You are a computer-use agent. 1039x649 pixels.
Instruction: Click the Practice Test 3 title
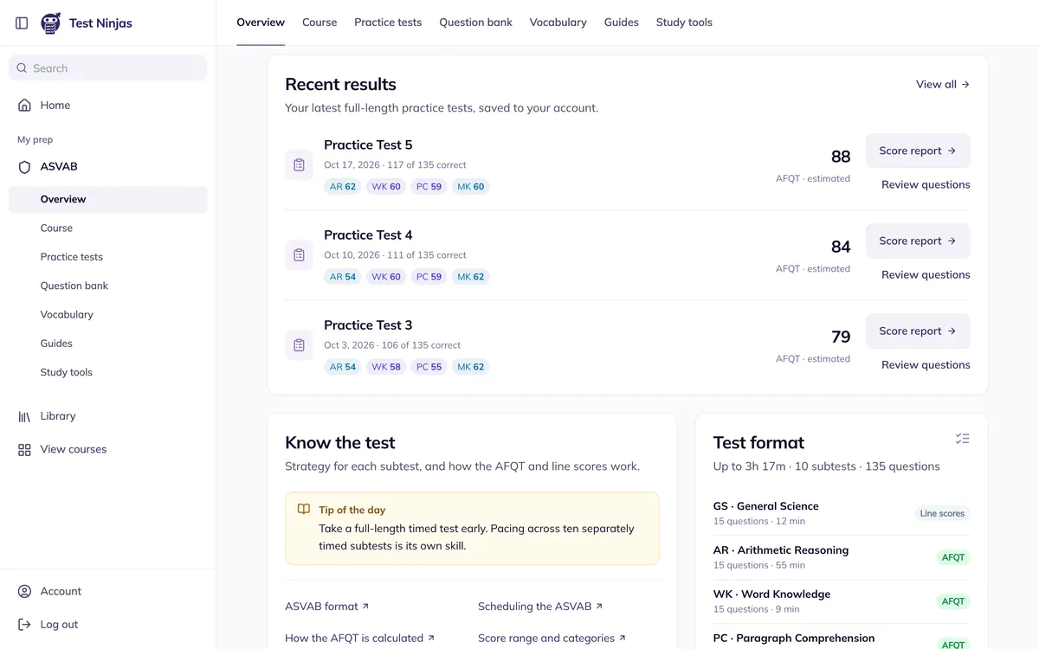coord(368,324)
